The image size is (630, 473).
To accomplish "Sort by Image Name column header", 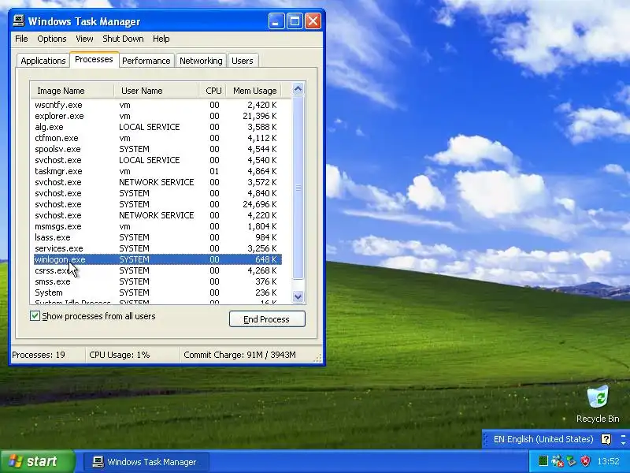I will point(72,91).
